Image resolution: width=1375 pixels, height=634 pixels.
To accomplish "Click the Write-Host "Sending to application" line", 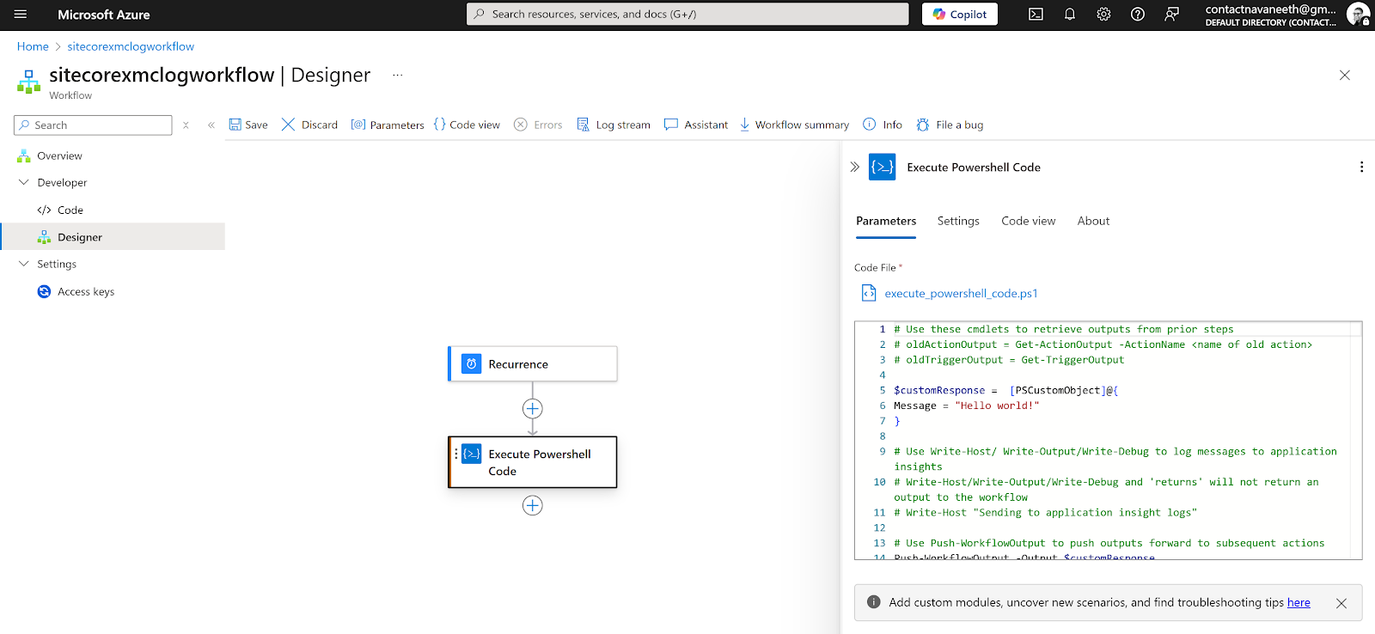I will click(x=1045, y=512).
